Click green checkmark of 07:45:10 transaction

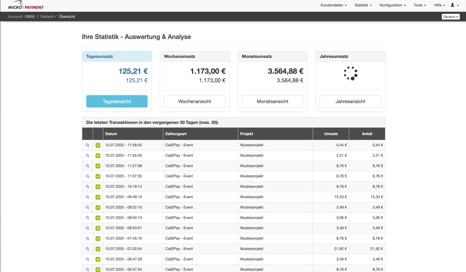pyautogui.click(x=98, y=238)
